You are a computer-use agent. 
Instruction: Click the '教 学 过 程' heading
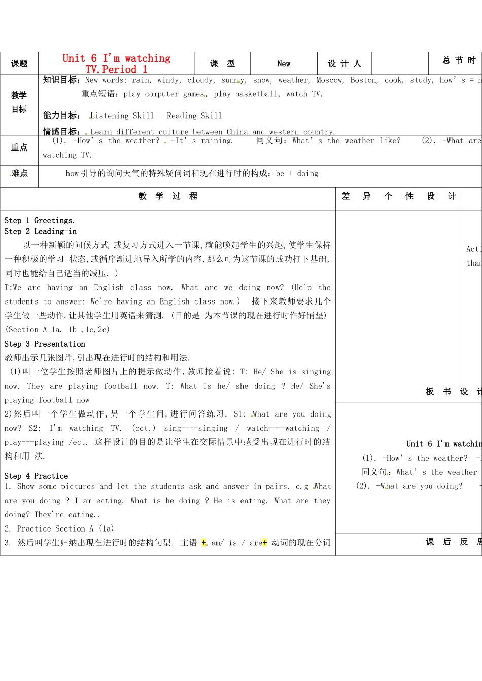click(168, 196)
